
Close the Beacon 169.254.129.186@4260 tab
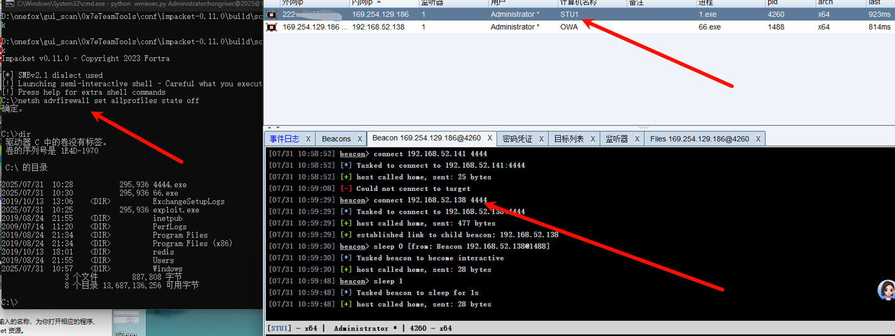(490, 138)
